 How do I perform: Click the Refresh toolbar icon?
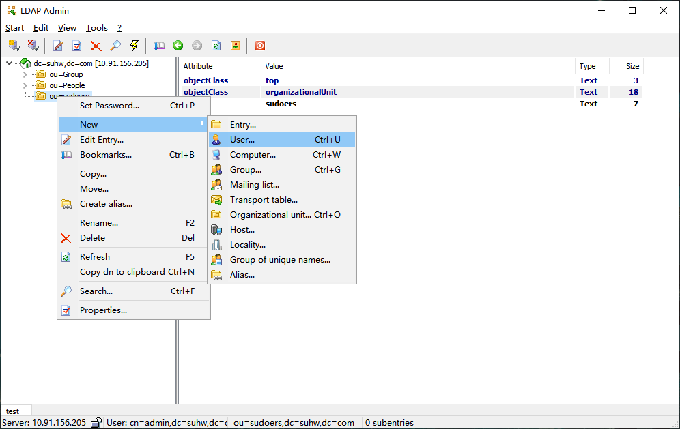216,46
